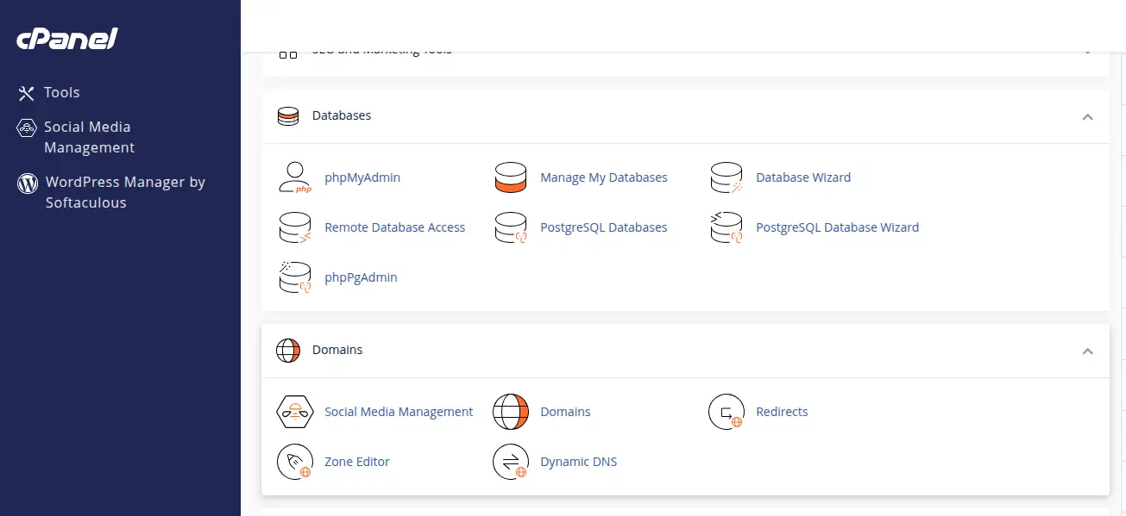Click the Remote Database Access icon
The image size is (1126, 516).
point(295,227)
